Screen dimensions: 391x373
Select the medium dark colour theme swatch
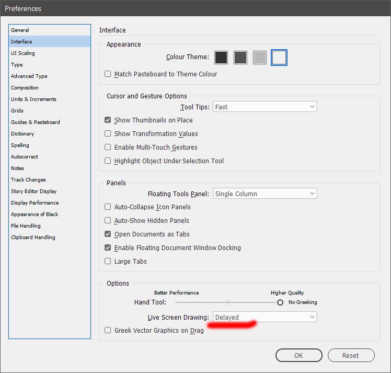(x=240, y=58)
